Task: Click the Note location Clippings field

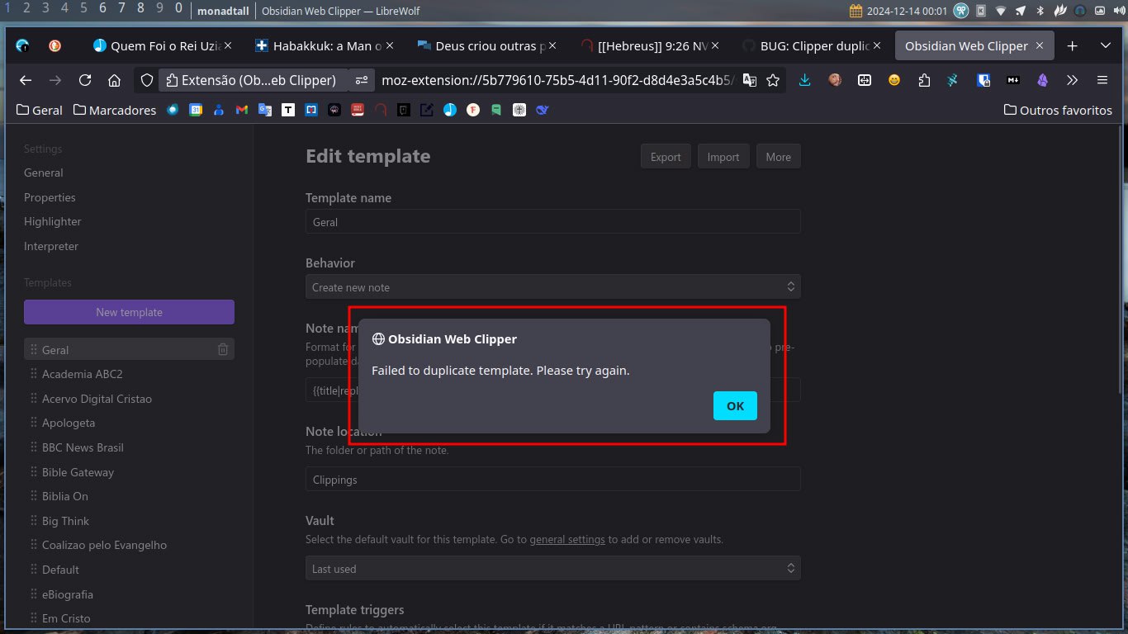Action: click(552, 480)
